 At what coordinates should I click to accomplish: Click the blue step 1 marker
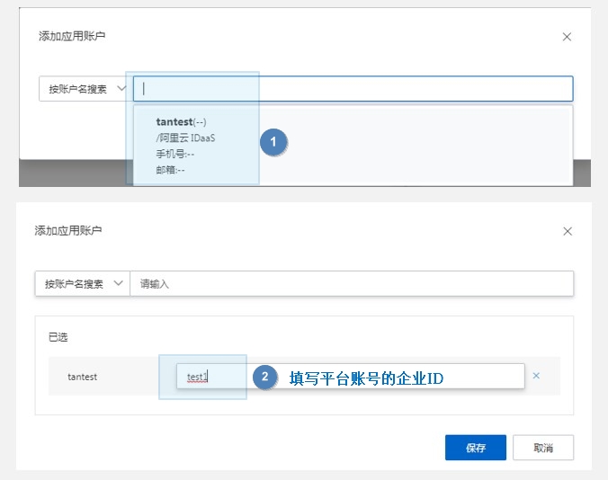point(273,142)
